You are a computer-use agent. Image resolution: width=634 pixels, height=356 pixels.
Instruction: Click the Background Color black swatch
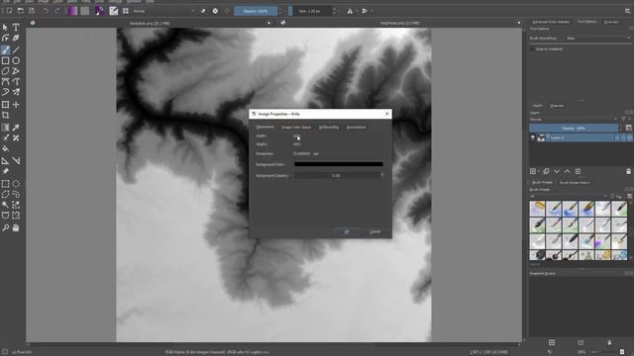(x=339, y=164)
